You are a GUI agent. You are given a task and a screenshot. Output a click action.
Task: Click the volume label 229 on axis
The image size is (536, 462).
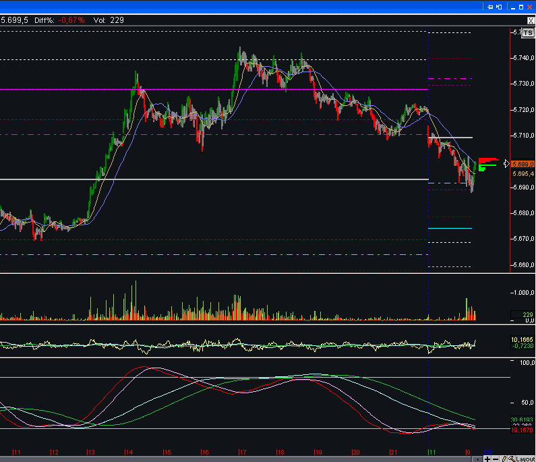[x=527, y=314]
